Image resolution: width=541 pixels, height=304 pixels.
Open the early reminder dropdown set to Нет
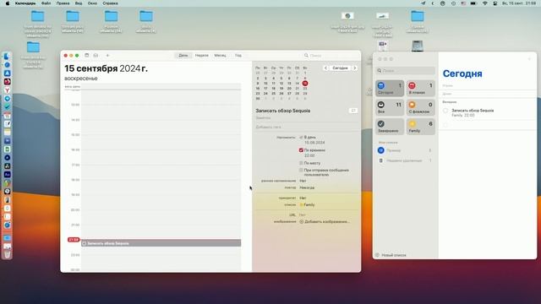click(303, 181)
